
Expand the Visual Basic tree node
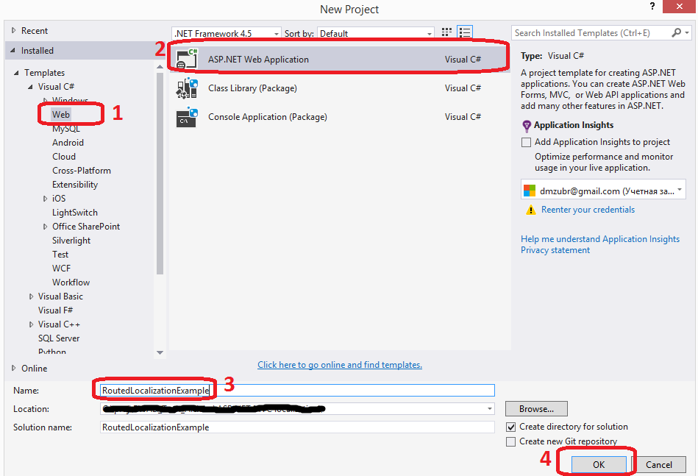(x=31, y=296)
